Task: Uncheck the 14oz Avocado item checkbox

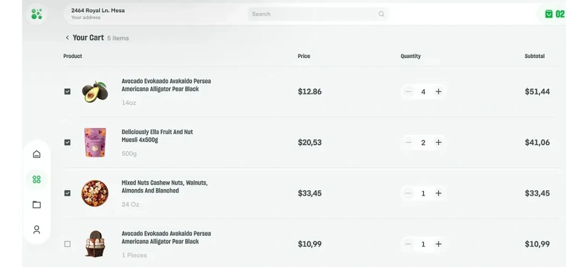Action: (x=68, y=92)
